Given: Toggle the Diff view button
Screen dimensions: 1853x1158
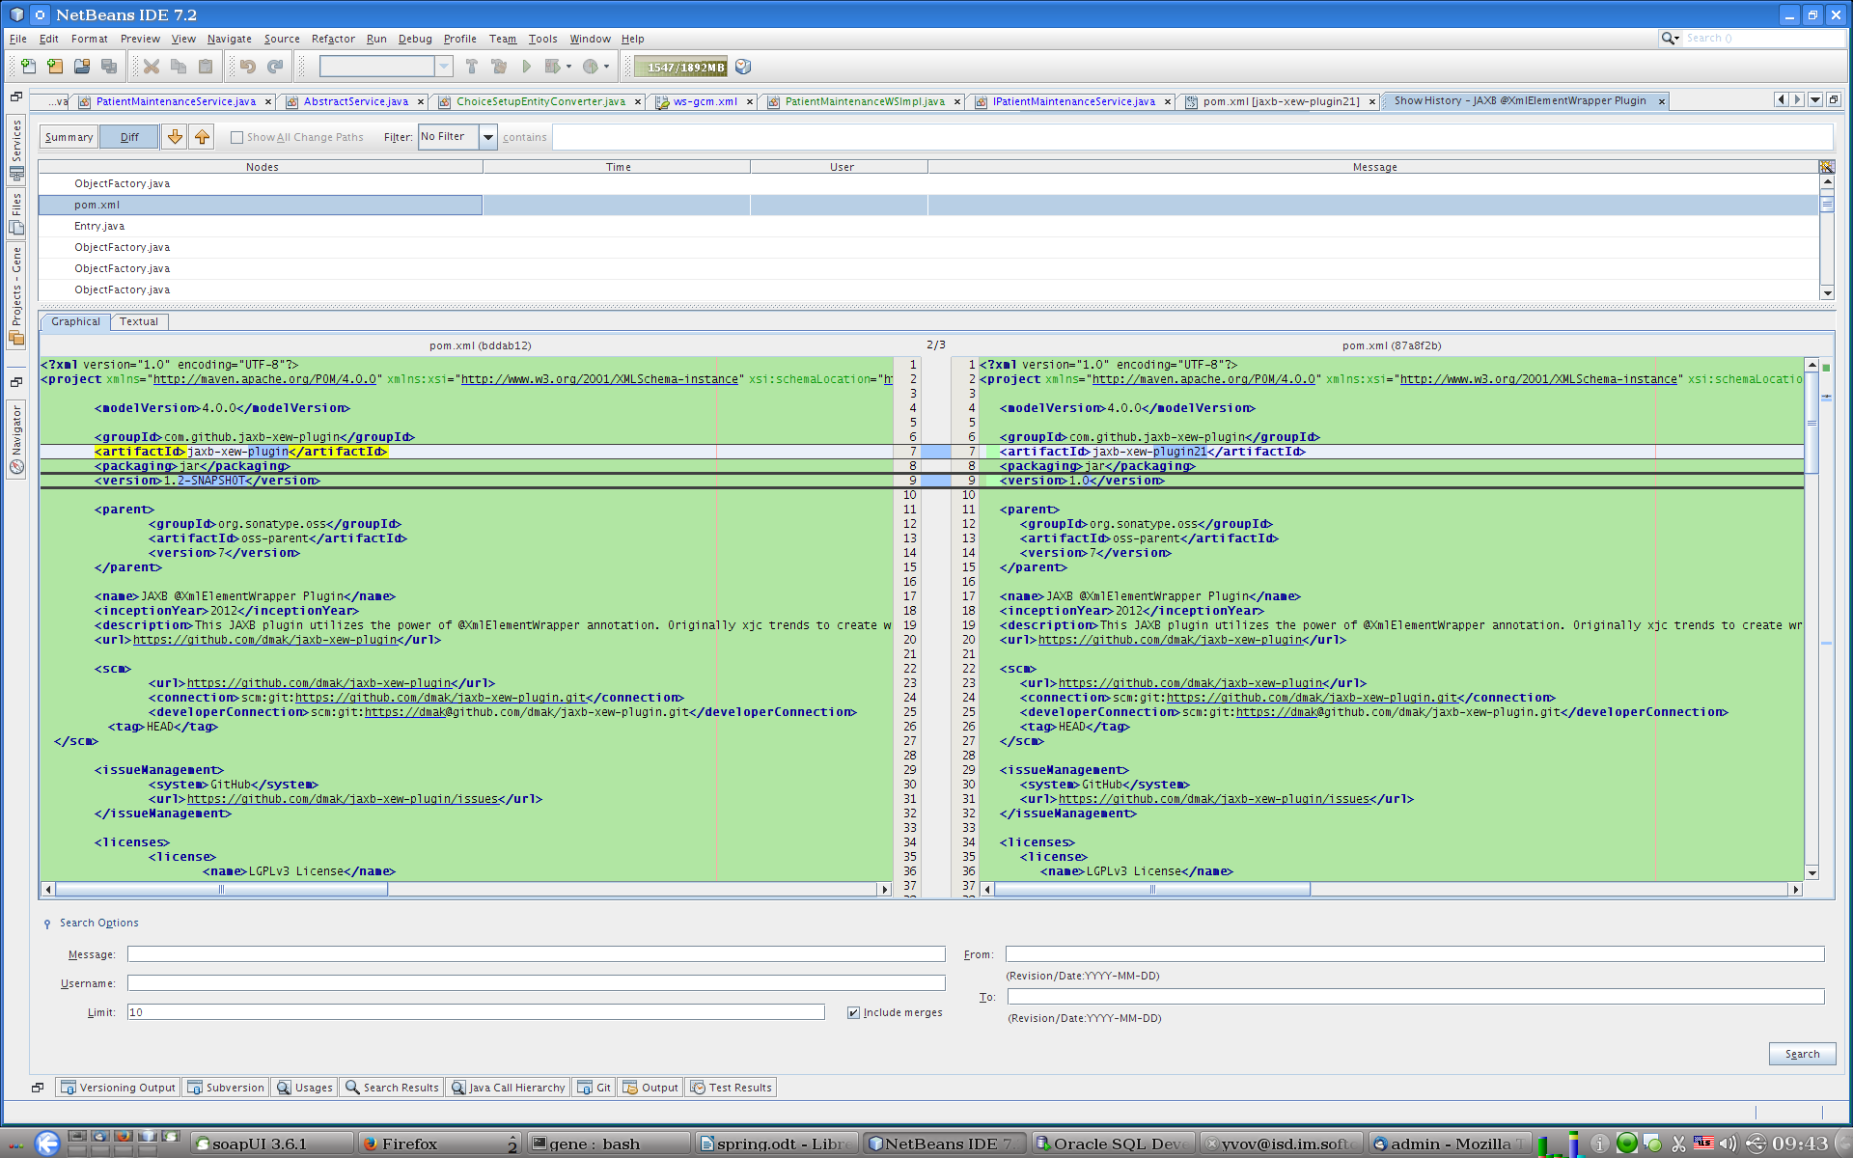Looking at the screenshot, I should click(x=129, y=137).
